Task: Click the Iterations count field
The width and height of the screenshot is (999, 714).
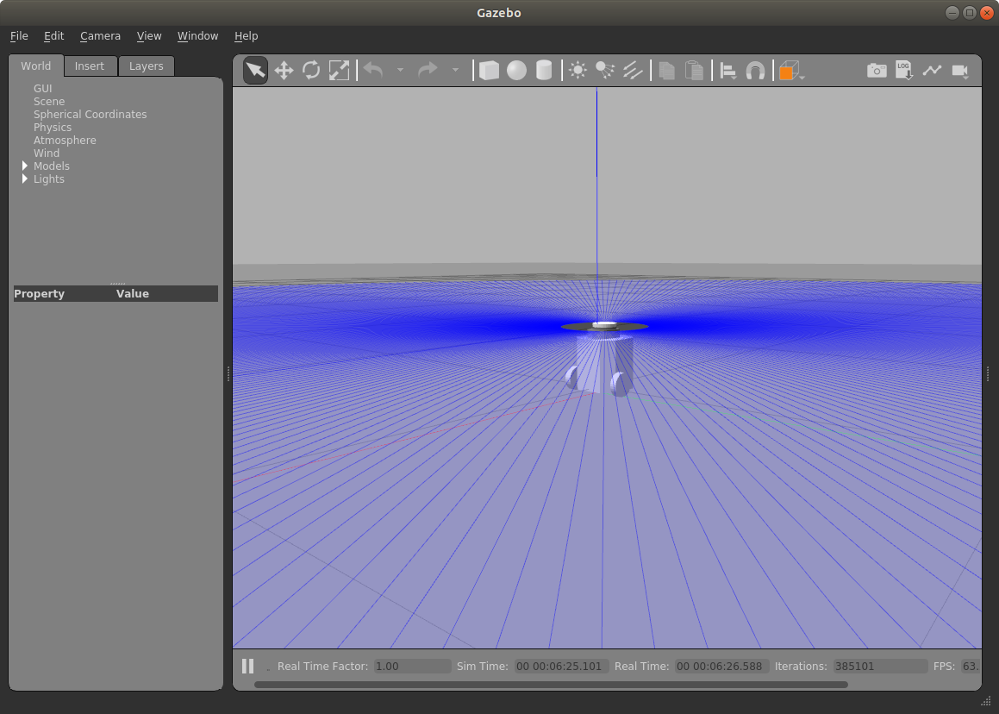Action: [x=880, y=667]
